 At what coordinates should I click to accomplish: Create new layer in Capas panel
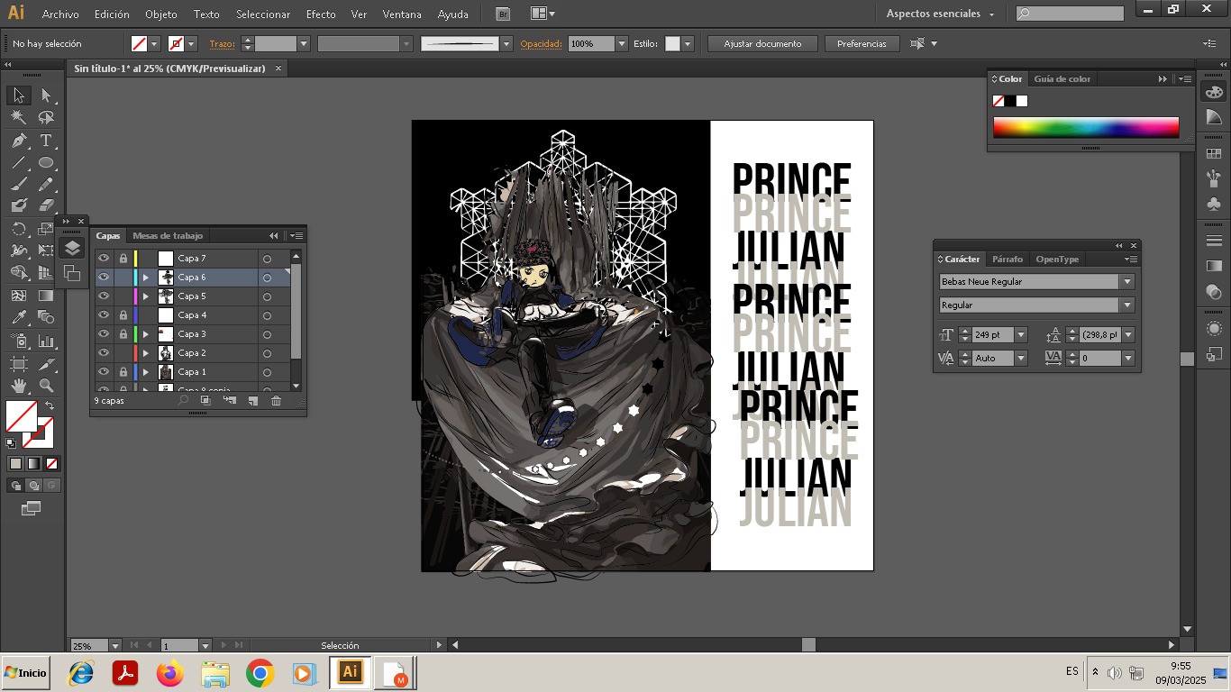[253, 401]
